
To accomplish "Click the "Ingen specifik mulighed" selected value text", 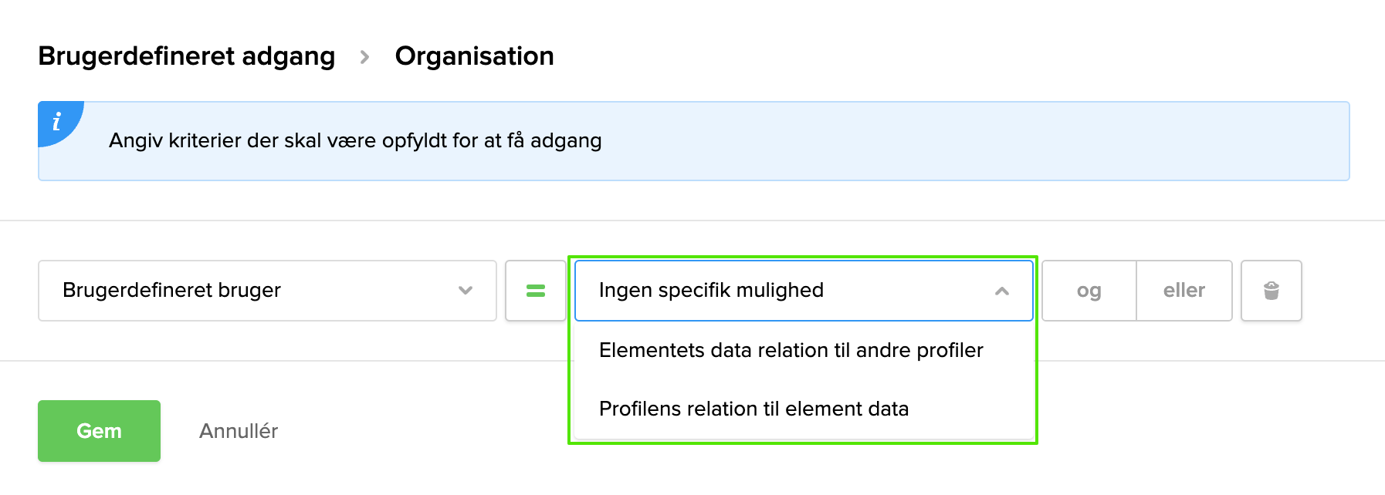I will [711, 290].
